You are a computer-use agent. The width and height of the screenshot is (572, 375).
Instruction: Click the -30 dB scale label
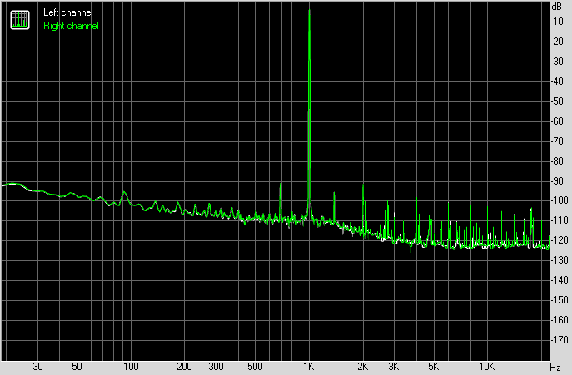coord(558,62)
